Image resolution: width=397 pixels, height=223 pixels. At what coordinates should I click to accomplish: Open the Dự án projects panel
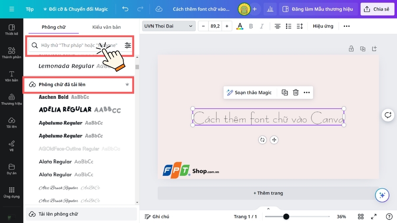[x=12, y=169]
